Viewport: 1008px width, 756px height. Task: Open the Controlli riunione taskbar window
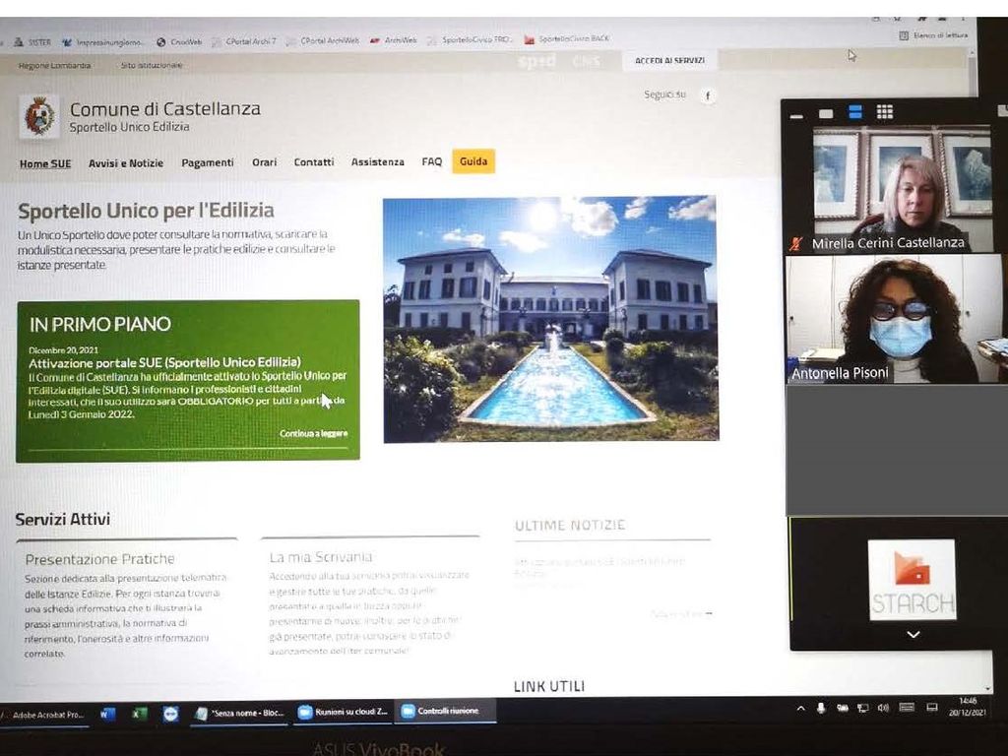point(444,711)
